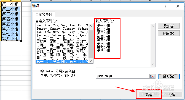
Task: Click 第三小组 line in 输入序列 box
Action: [103, 33]
